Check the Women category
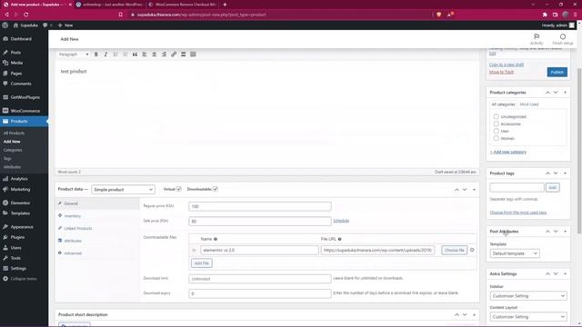The width and height of the screenshot is (582, 327). coord(497,138)
